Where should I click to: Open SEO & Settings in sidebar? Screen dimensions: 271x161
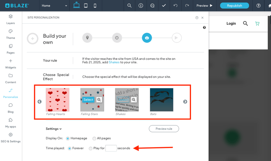pyautogui.click(x=11, y=137)
